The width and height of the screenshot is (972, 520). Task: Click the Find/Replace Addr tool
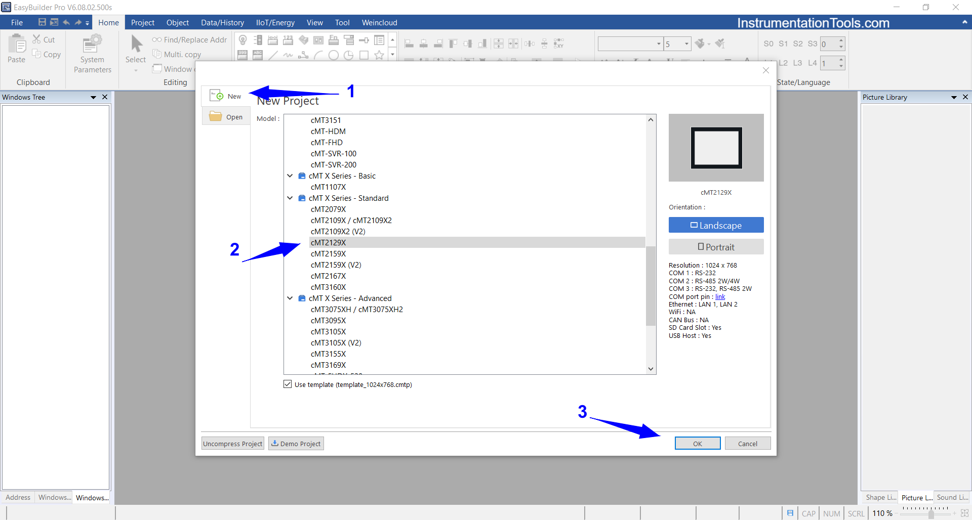[x=190, y=39]
